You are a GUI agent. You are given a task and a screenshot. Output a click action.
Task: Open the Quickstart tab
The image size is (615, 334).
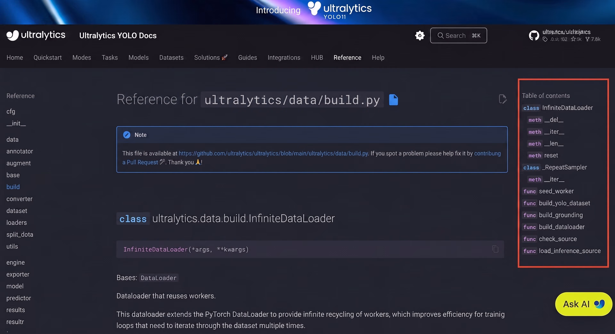(48, 58)
